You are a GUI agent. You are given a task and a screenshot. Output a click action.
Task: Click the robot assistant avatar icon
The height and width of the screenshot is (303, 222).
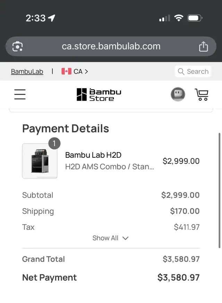point(178,94)
